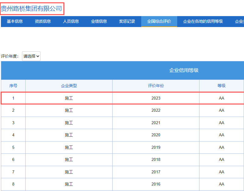The height and width of the screenshot is (191, 244).
Task: Open the 人员信息 tab
Action: click(x=71, y=21)
